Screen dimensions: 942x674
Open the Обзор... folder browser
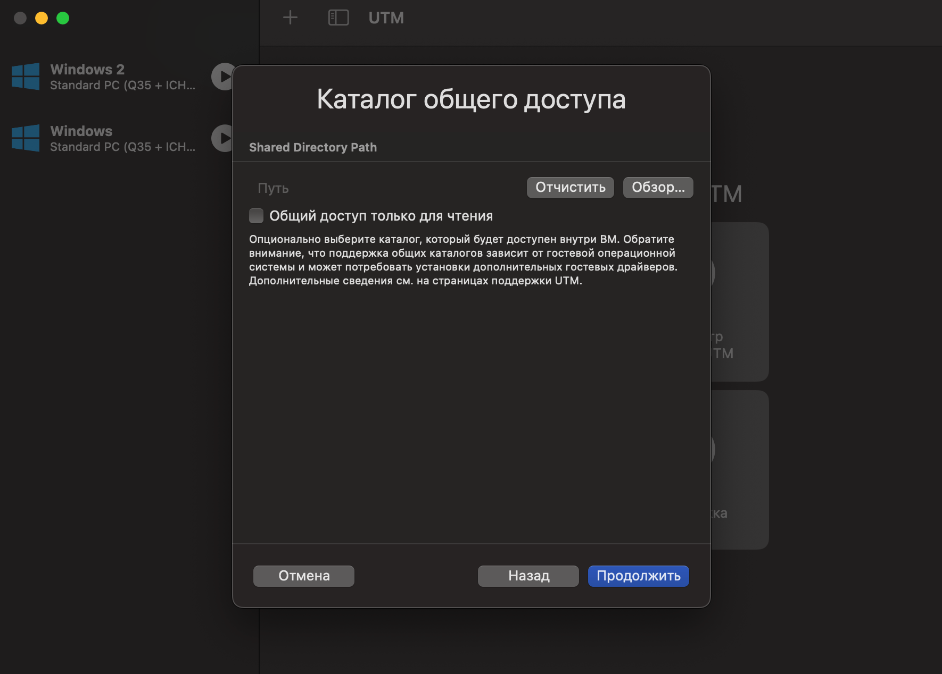click(658, 188)
